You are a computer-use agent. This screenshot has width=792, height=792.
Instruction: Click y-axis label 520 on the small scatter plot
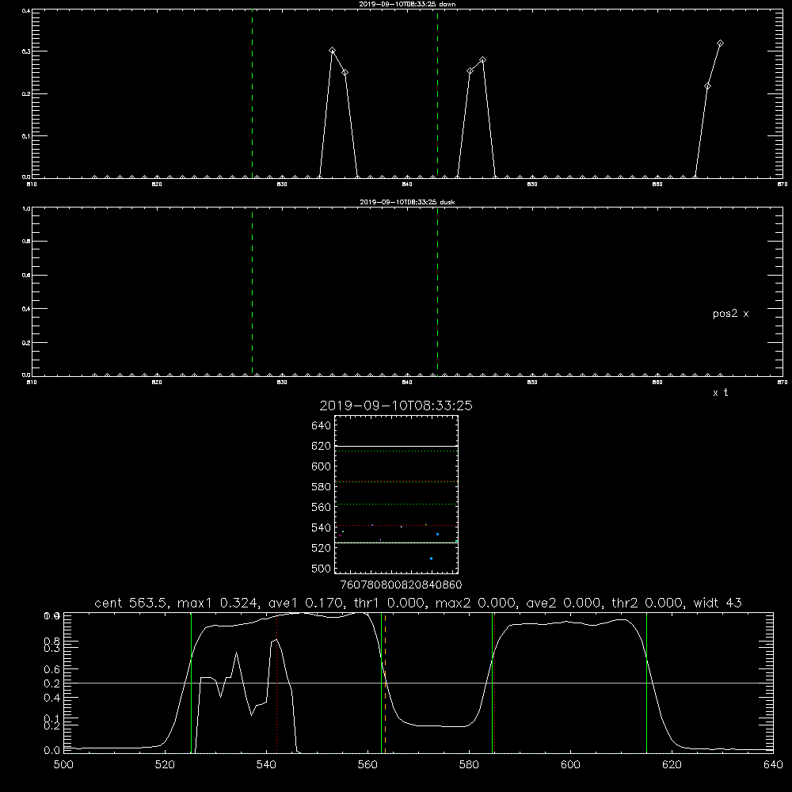322,548
